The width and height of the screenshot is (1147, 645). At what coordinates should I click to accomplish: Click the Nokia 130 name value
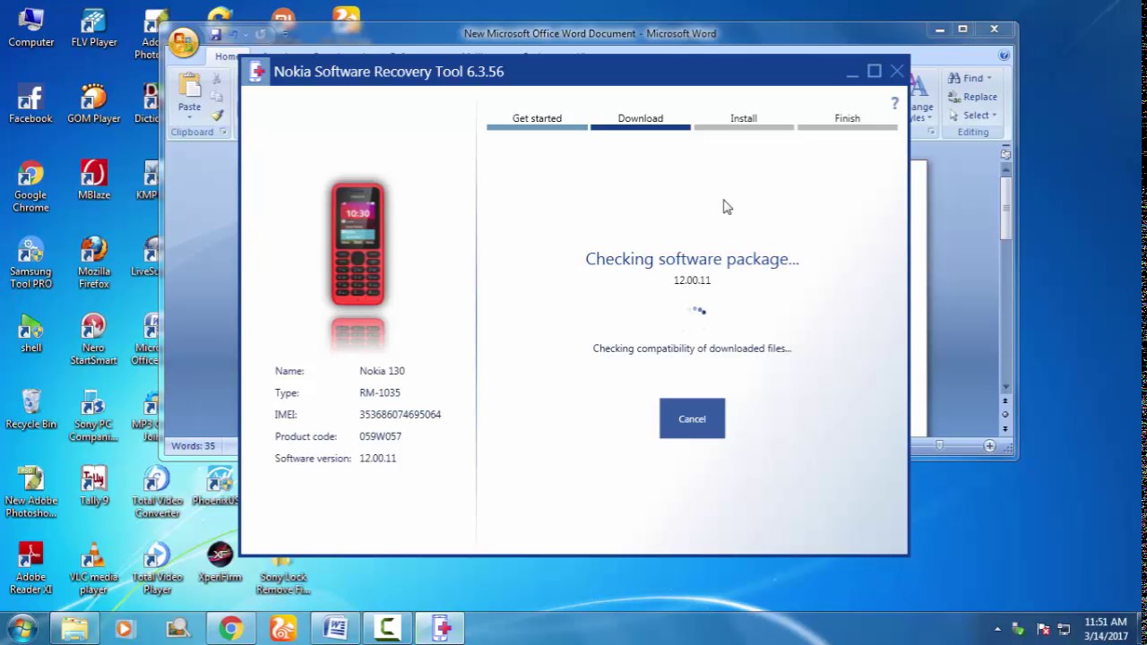[x=382, y=371]
